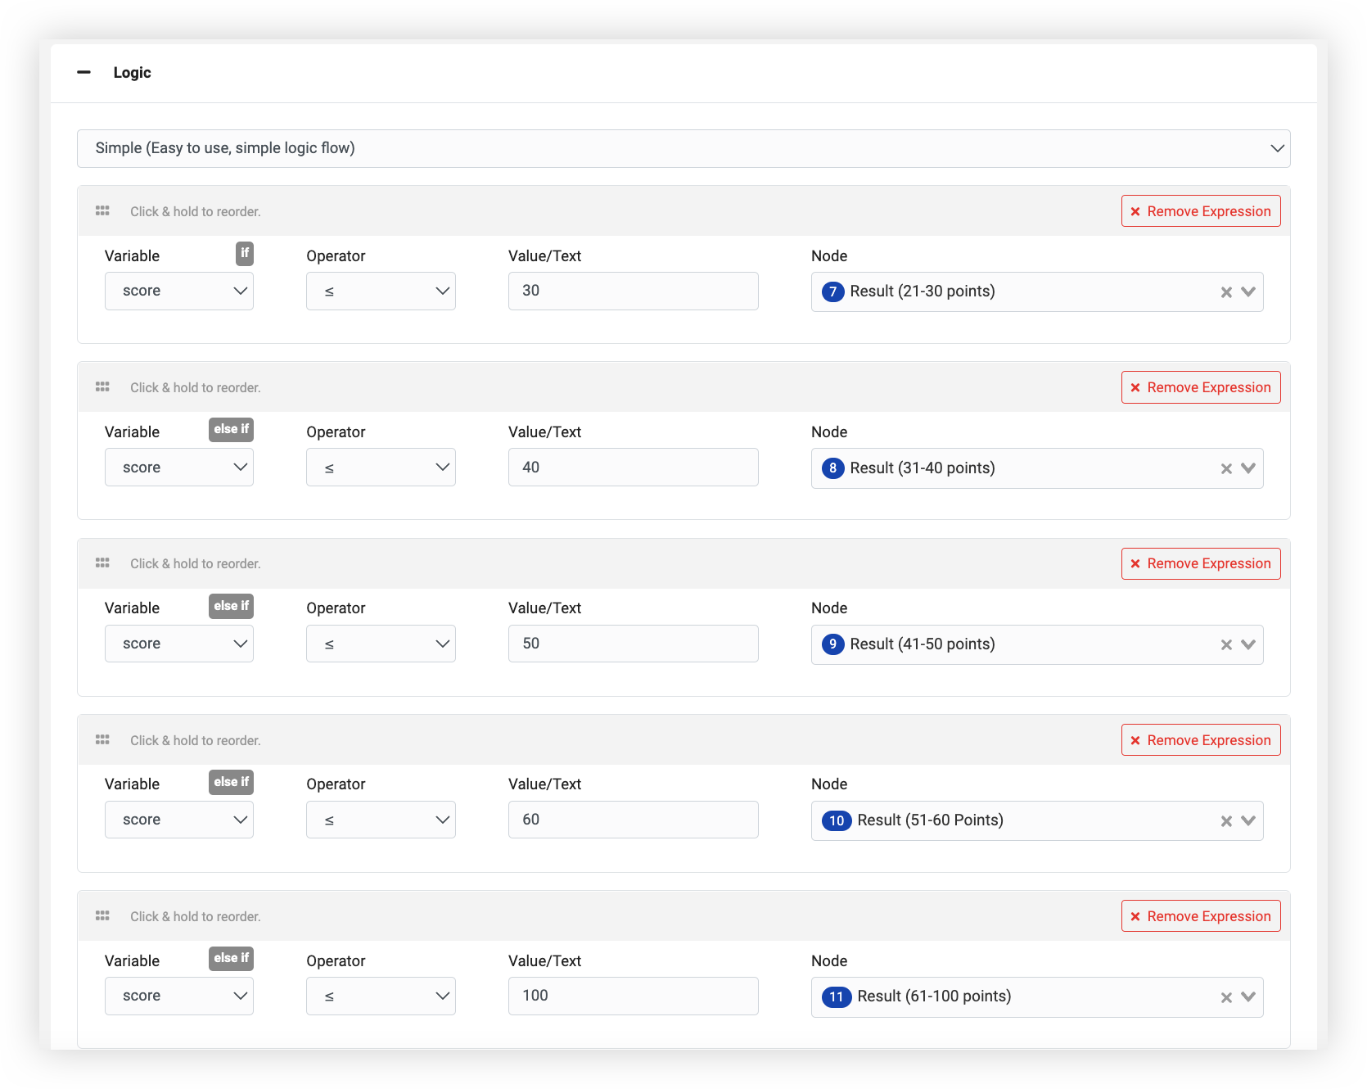Click the Value/Text field containing 100

tap(634, 996)
